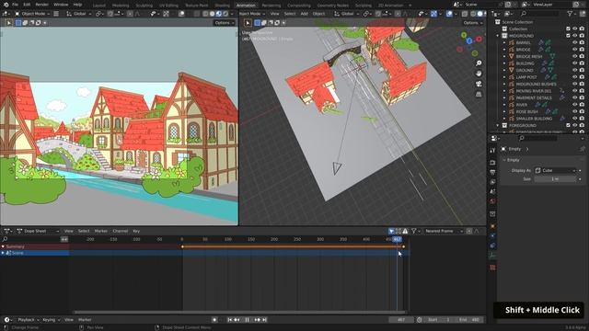The height and width of the screenshot is (331, 589).
Task: Select box select mode icon in right viewport
Action: point(258,23)
